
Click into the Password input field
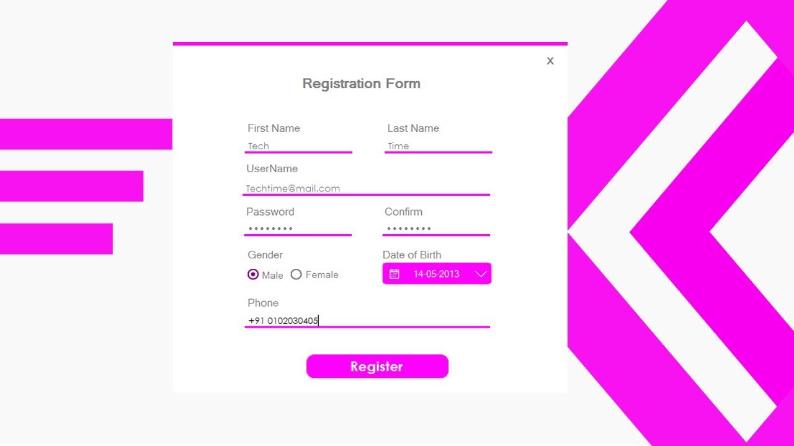click(298, 229)
